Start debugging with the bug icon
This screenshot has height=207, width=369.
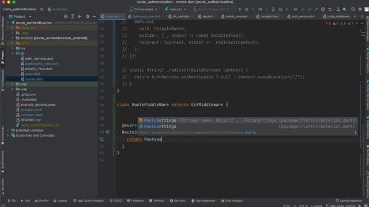[x=247, y=9]
